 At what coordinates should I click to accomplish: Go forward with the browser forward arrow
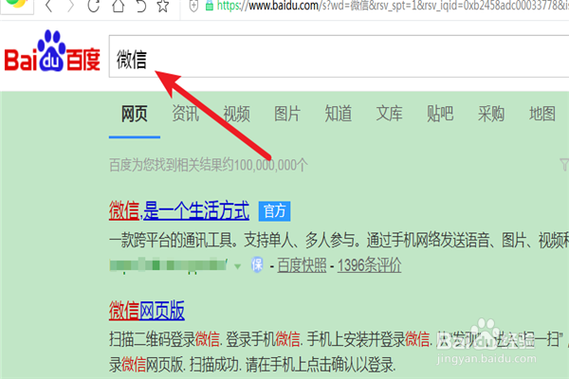(71, 7)
